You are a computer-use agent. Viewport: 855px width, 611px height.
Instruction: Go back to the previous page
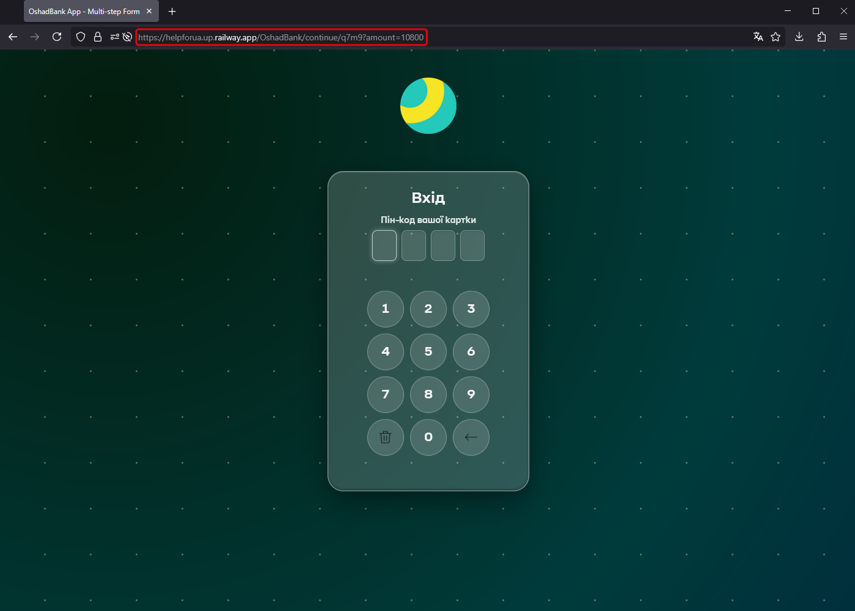(13, 37)
